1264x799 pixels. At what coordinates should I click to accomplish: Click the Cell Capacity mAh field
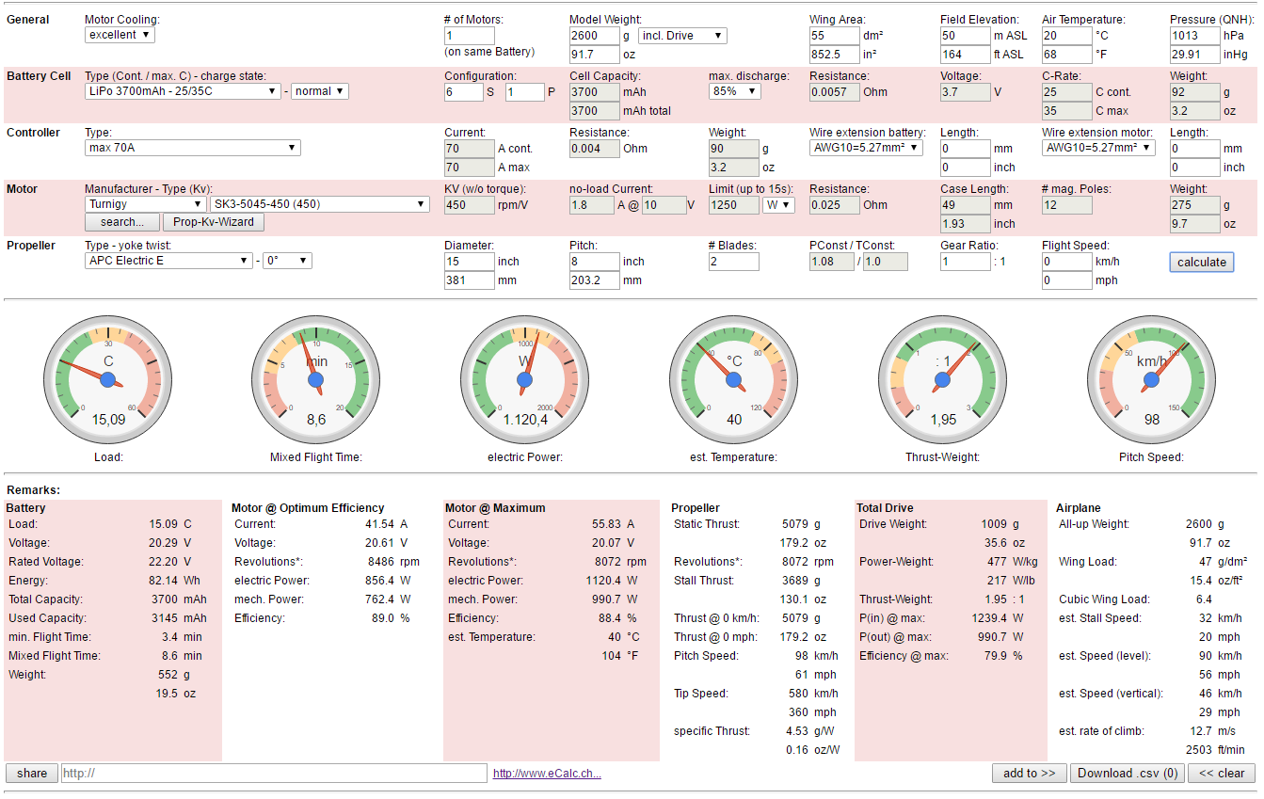[x=594, y=92]
